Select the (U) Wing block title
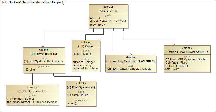216x112 pixels. pos(187,52)
